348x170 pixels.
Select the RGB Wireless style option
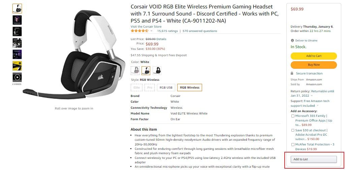[190, 88]
